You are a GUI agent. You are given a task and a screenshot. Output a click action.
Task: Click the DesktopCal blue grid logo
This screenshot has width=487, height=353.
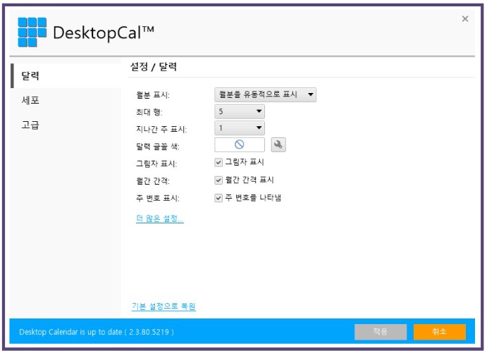(32, 32)
